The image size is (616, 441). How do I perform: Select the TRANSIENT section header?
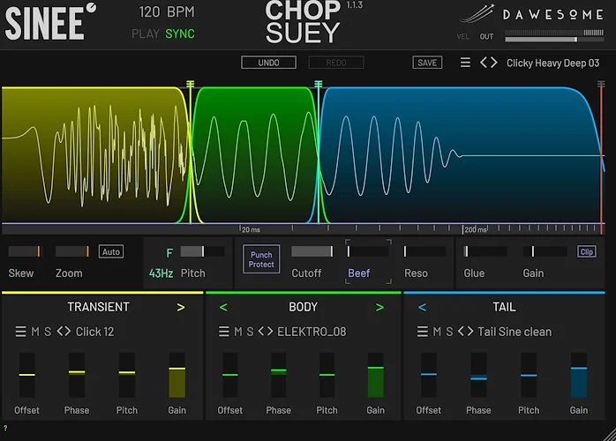click(x=98, y=307)
